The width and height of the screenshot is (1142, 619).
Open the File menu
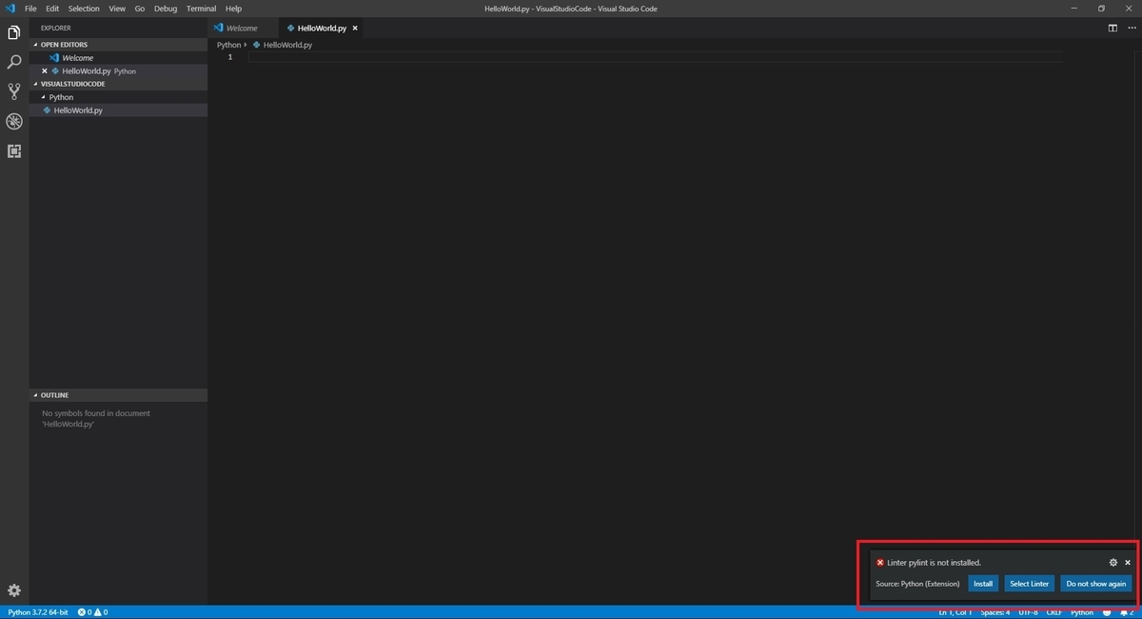tap(30, 9)
